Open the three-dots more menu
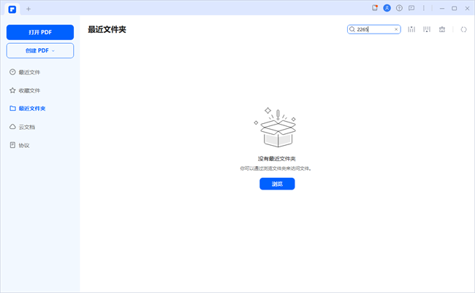The height and width of the screenshot is (293, 475). (424, 8)
